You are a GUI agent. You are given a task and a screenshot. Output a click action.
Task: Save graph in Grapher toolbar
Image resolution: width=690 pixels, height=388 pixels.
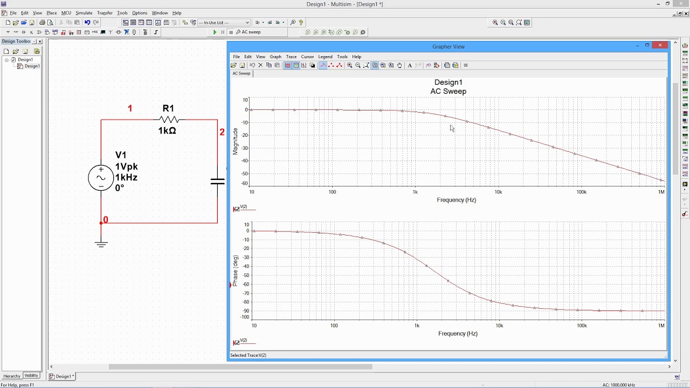tap(242, 65)
